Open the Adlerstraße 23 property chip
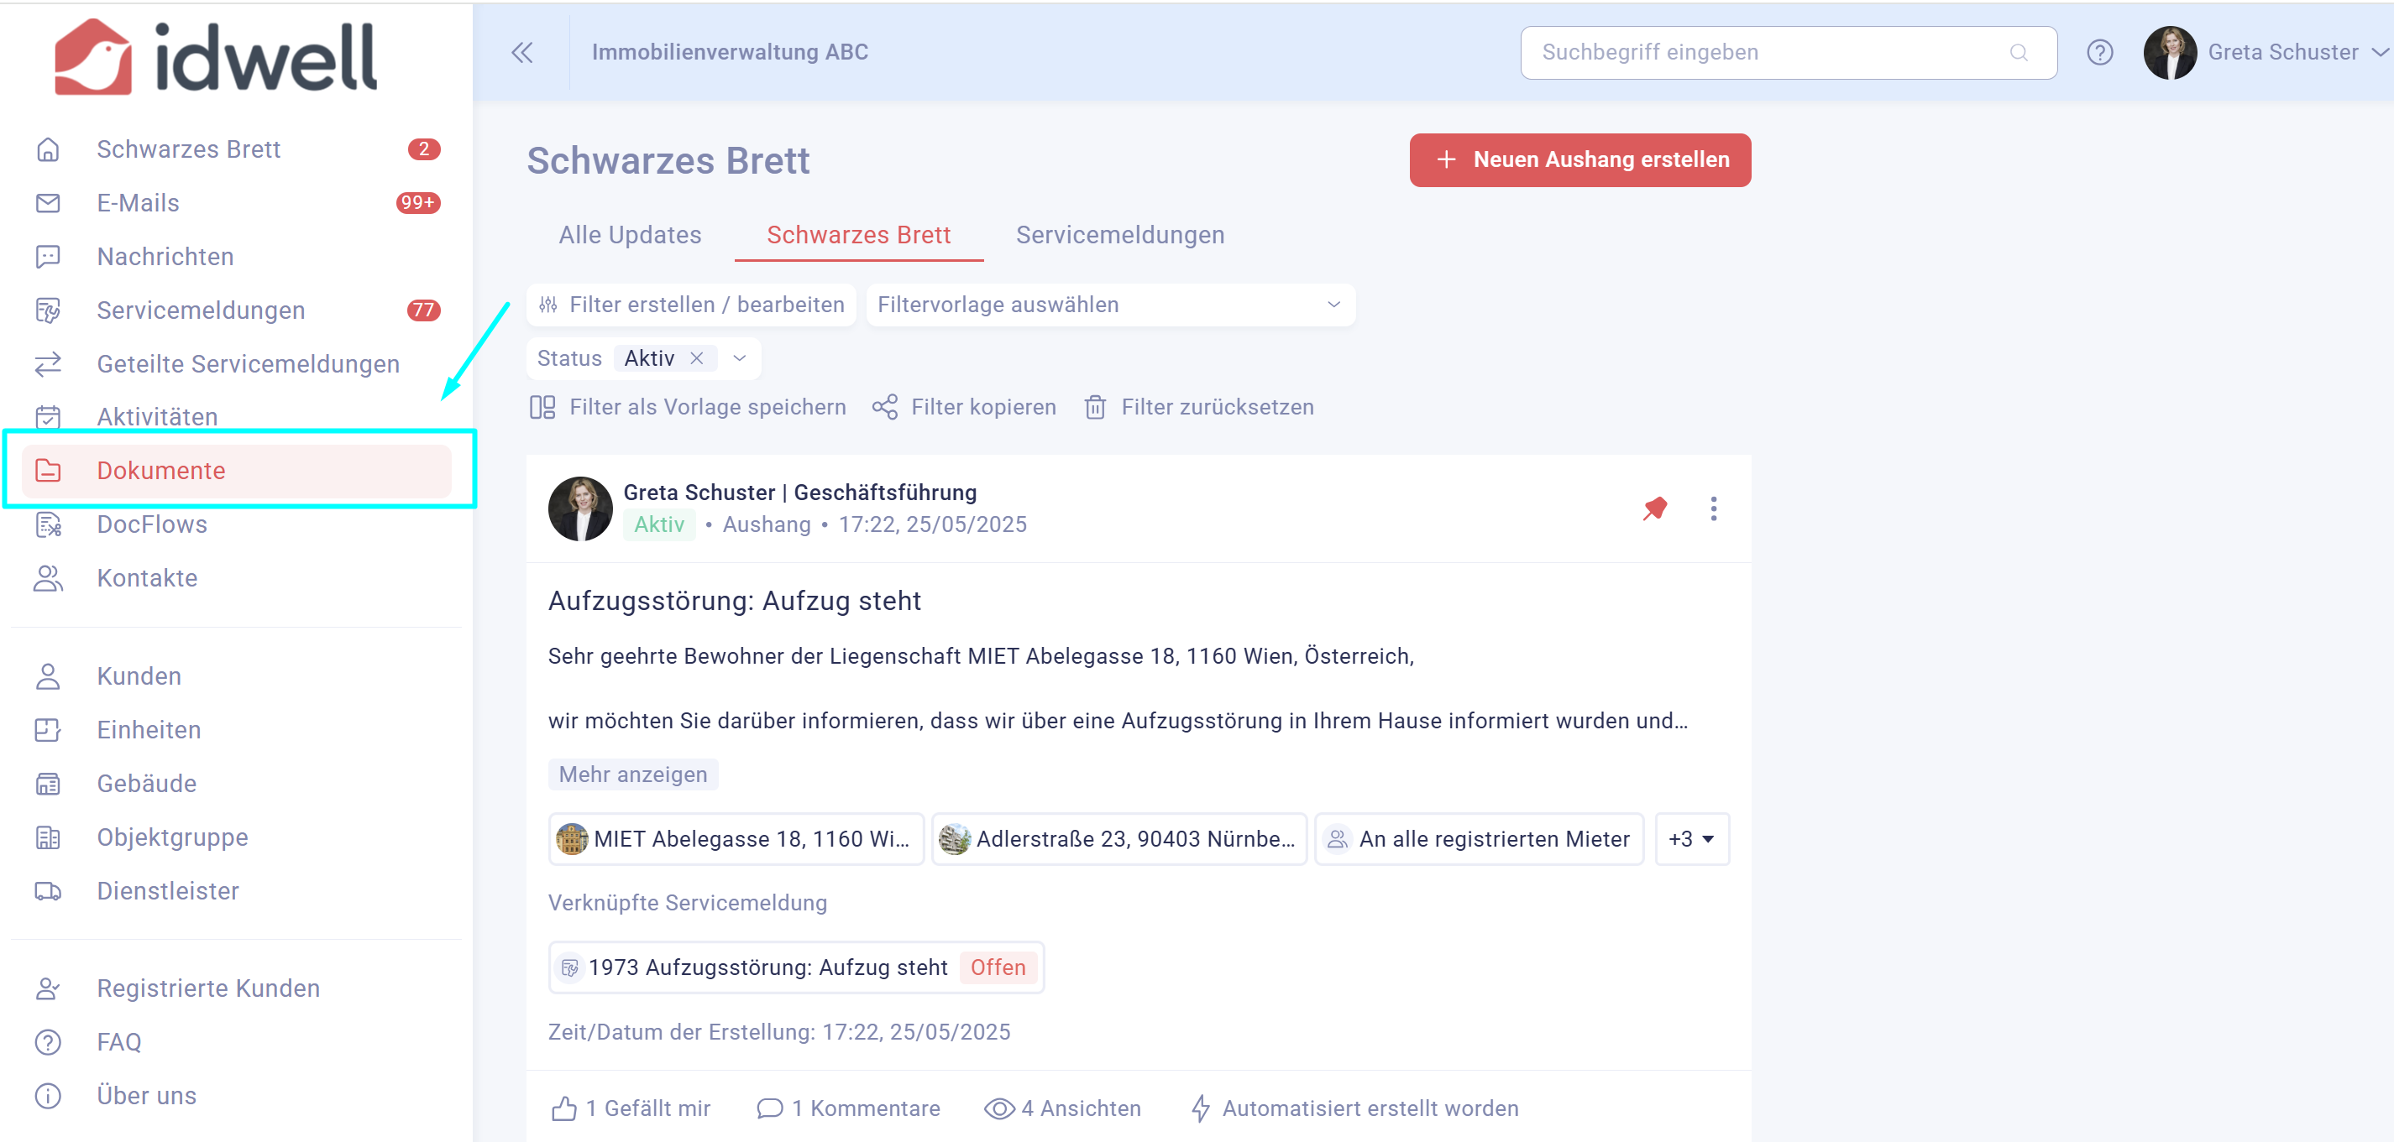Screen dimensions: 2394x1142 (x=1119, y=838)
